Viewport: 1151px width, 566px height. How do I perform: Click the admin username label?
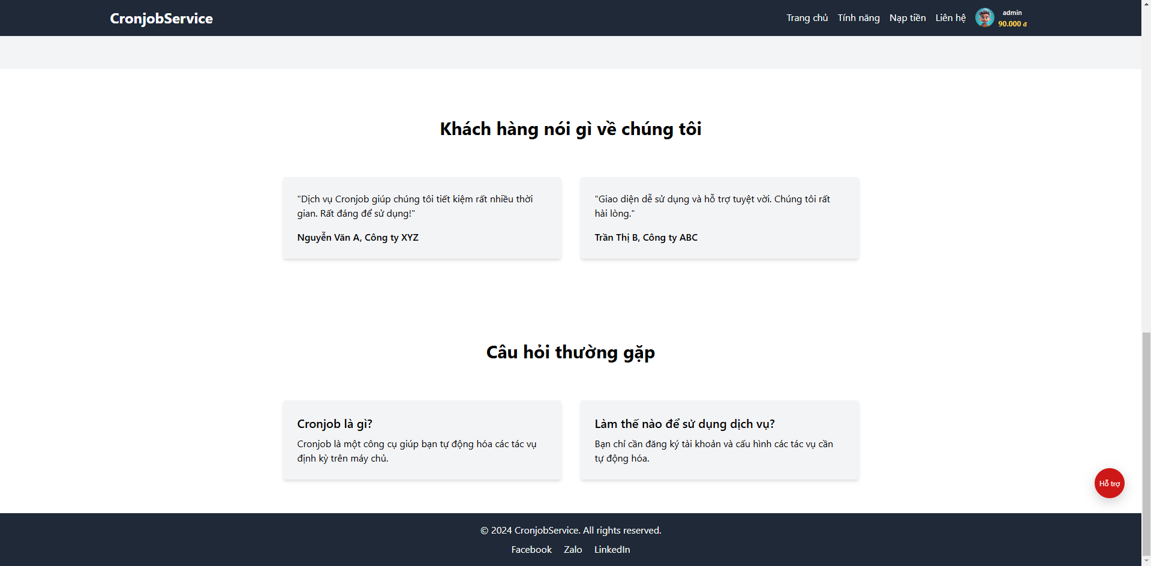point(1012,13)
